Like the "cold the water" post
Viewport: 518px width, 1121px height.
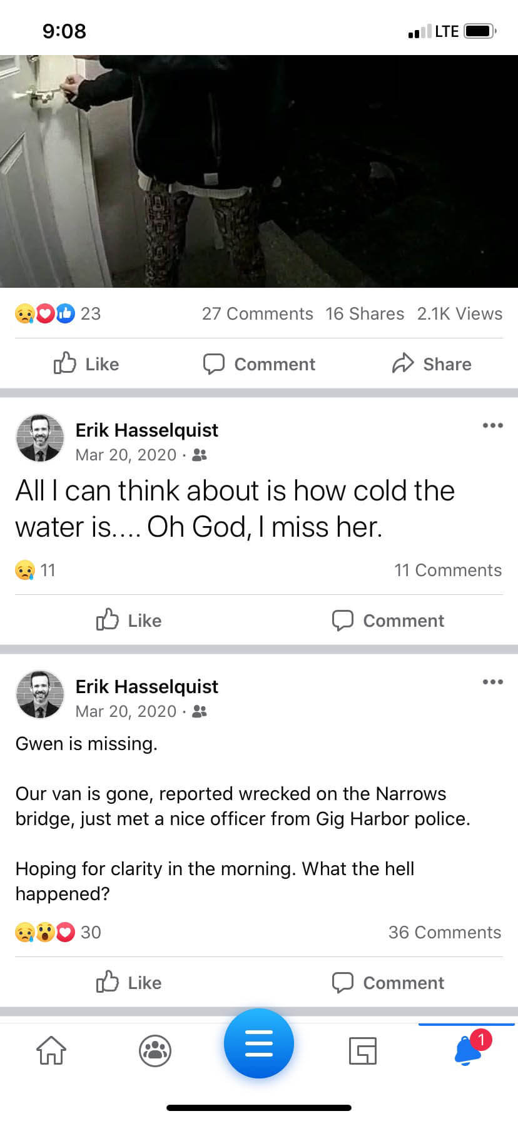coord(129,621)
